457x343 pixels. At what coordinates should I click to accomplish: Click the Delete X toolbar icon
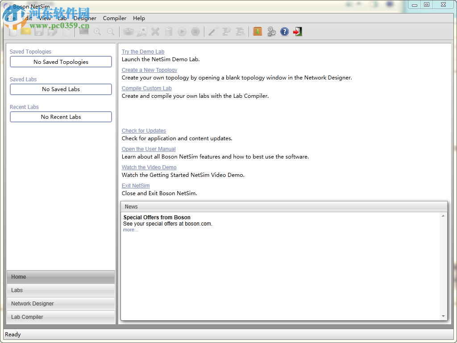[155, 32]
